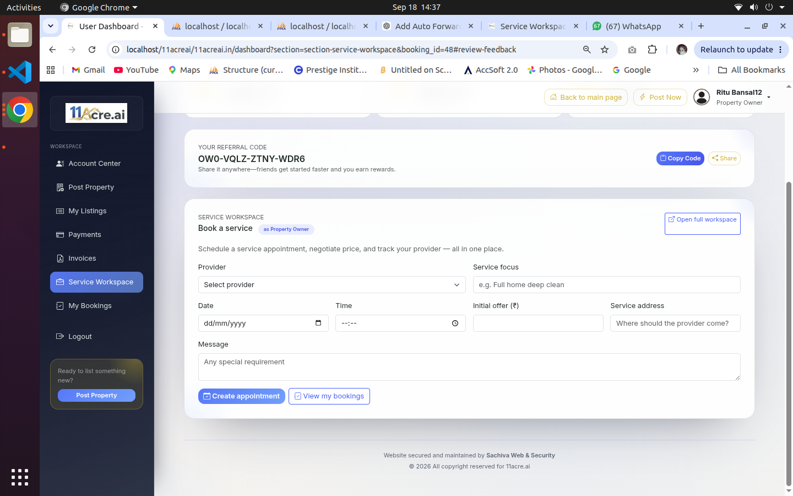
Task: Open Account Center in the sidebar
Action: [x=96, y=164]
